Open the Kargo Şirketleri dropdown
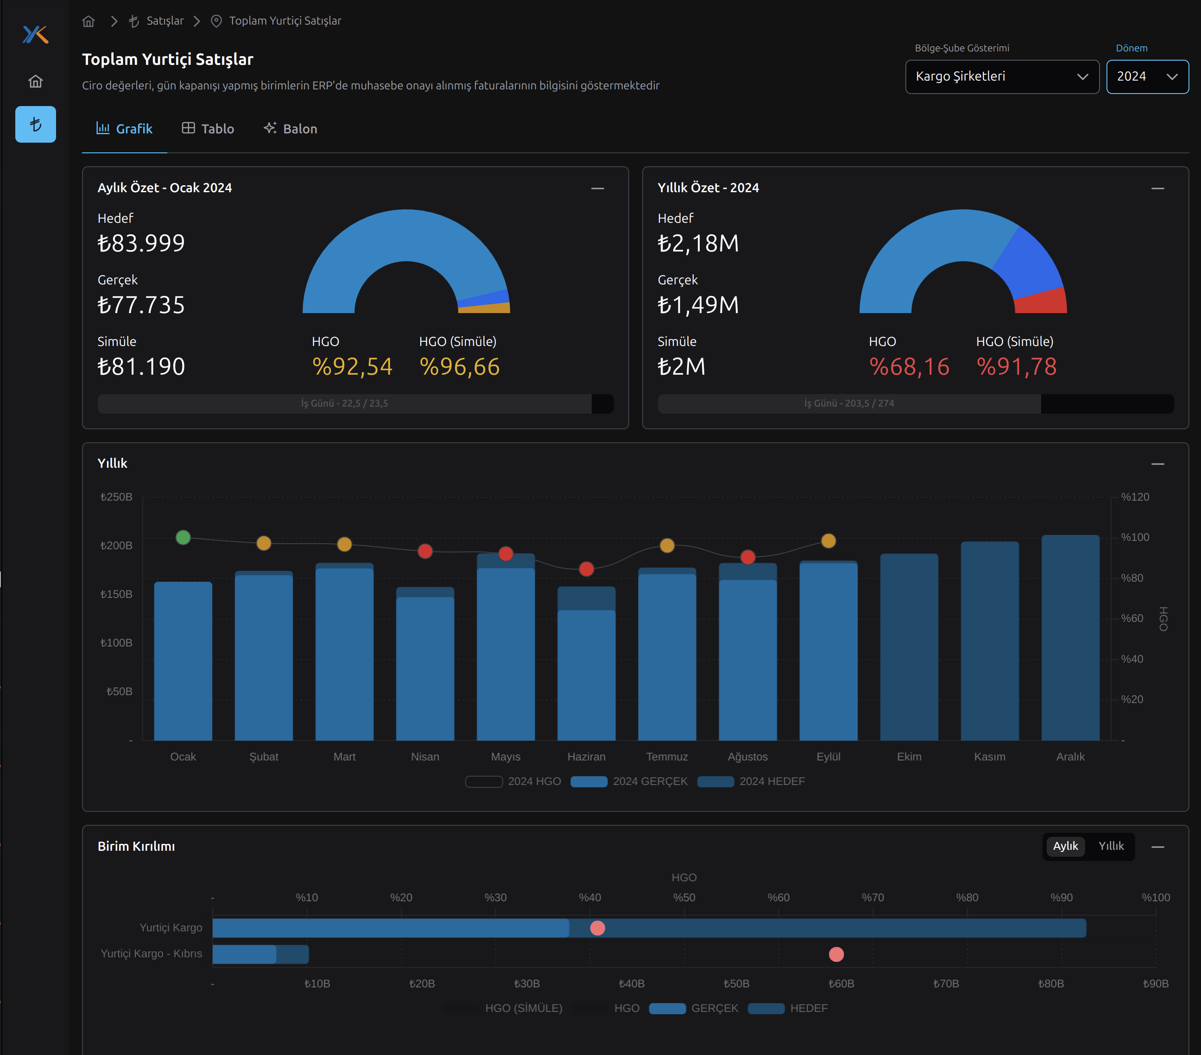 coord(1001,76)
